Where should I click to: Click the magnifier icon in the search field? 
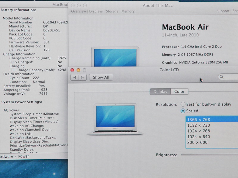222,77
